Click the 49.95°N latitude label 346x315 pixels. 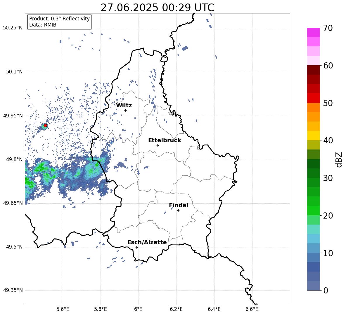tap(13, 116)
